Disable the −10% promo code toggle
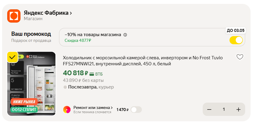This screenshot has height=124, width=253. 236,40
